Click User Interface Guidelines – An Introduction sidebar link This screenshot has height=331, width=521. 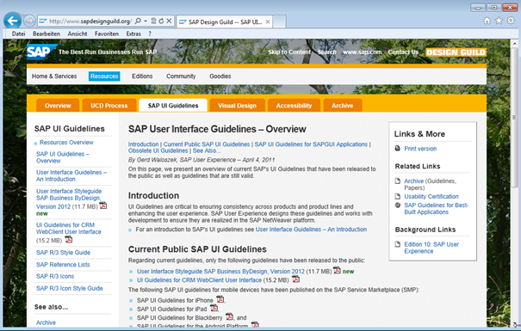71,175
